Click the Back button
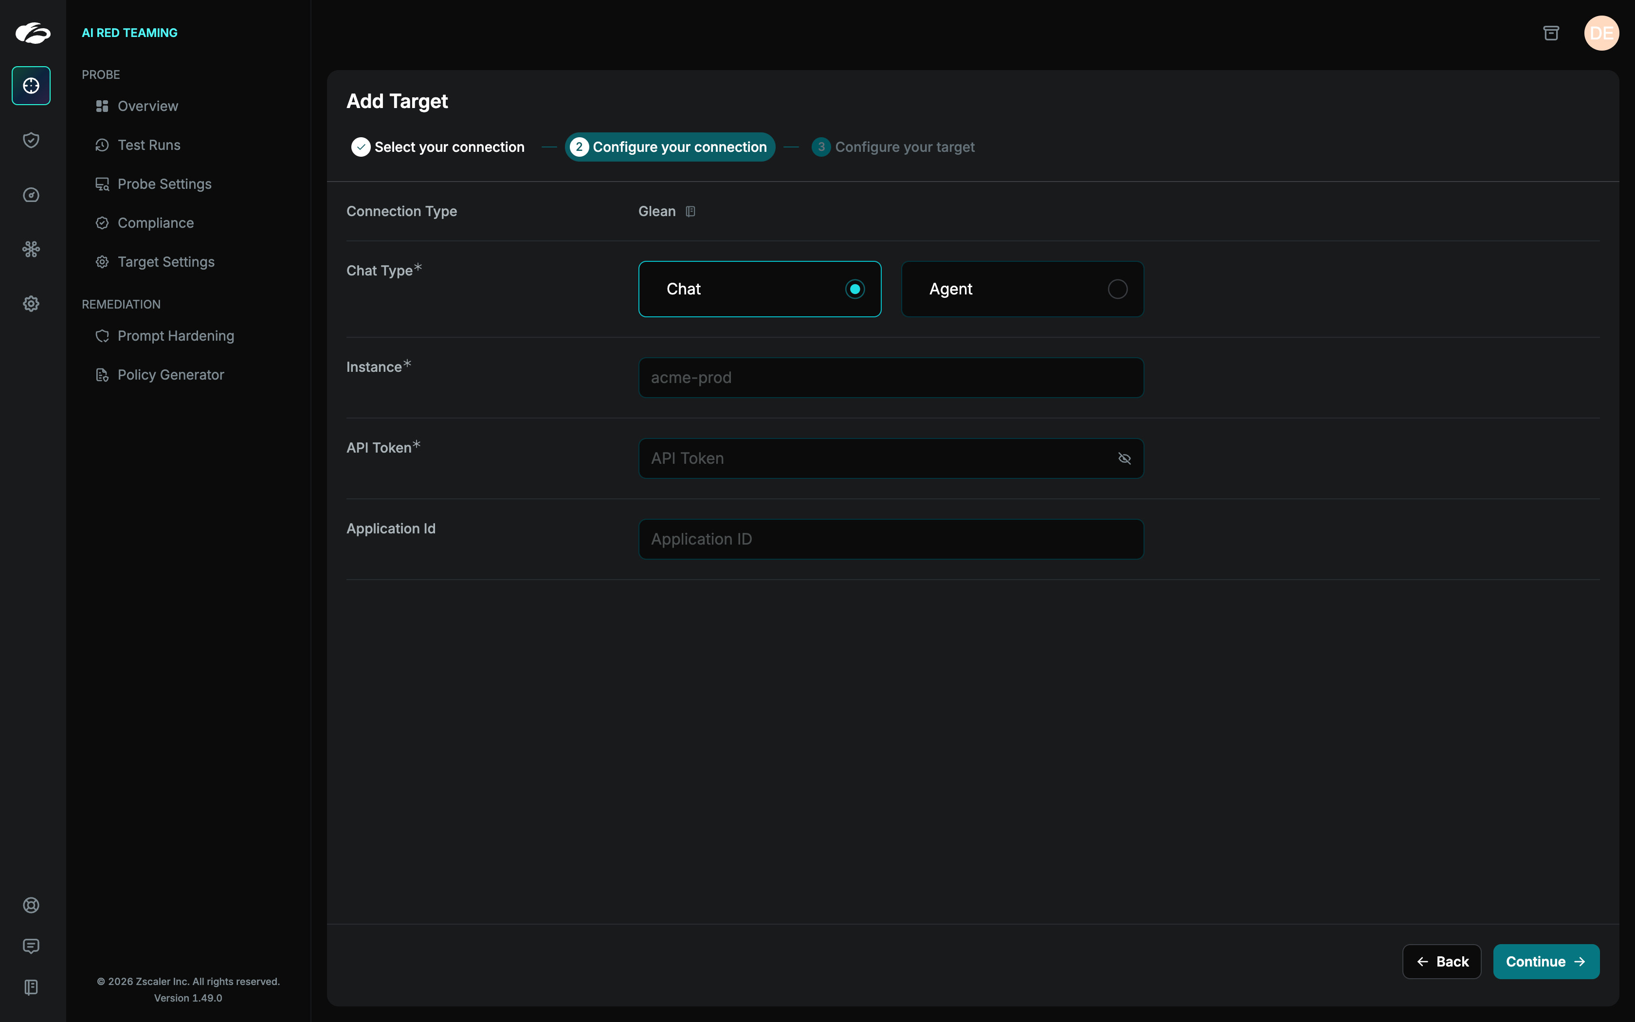This screenshot has width=1635, height=1022. click(x=1442, y=961)
